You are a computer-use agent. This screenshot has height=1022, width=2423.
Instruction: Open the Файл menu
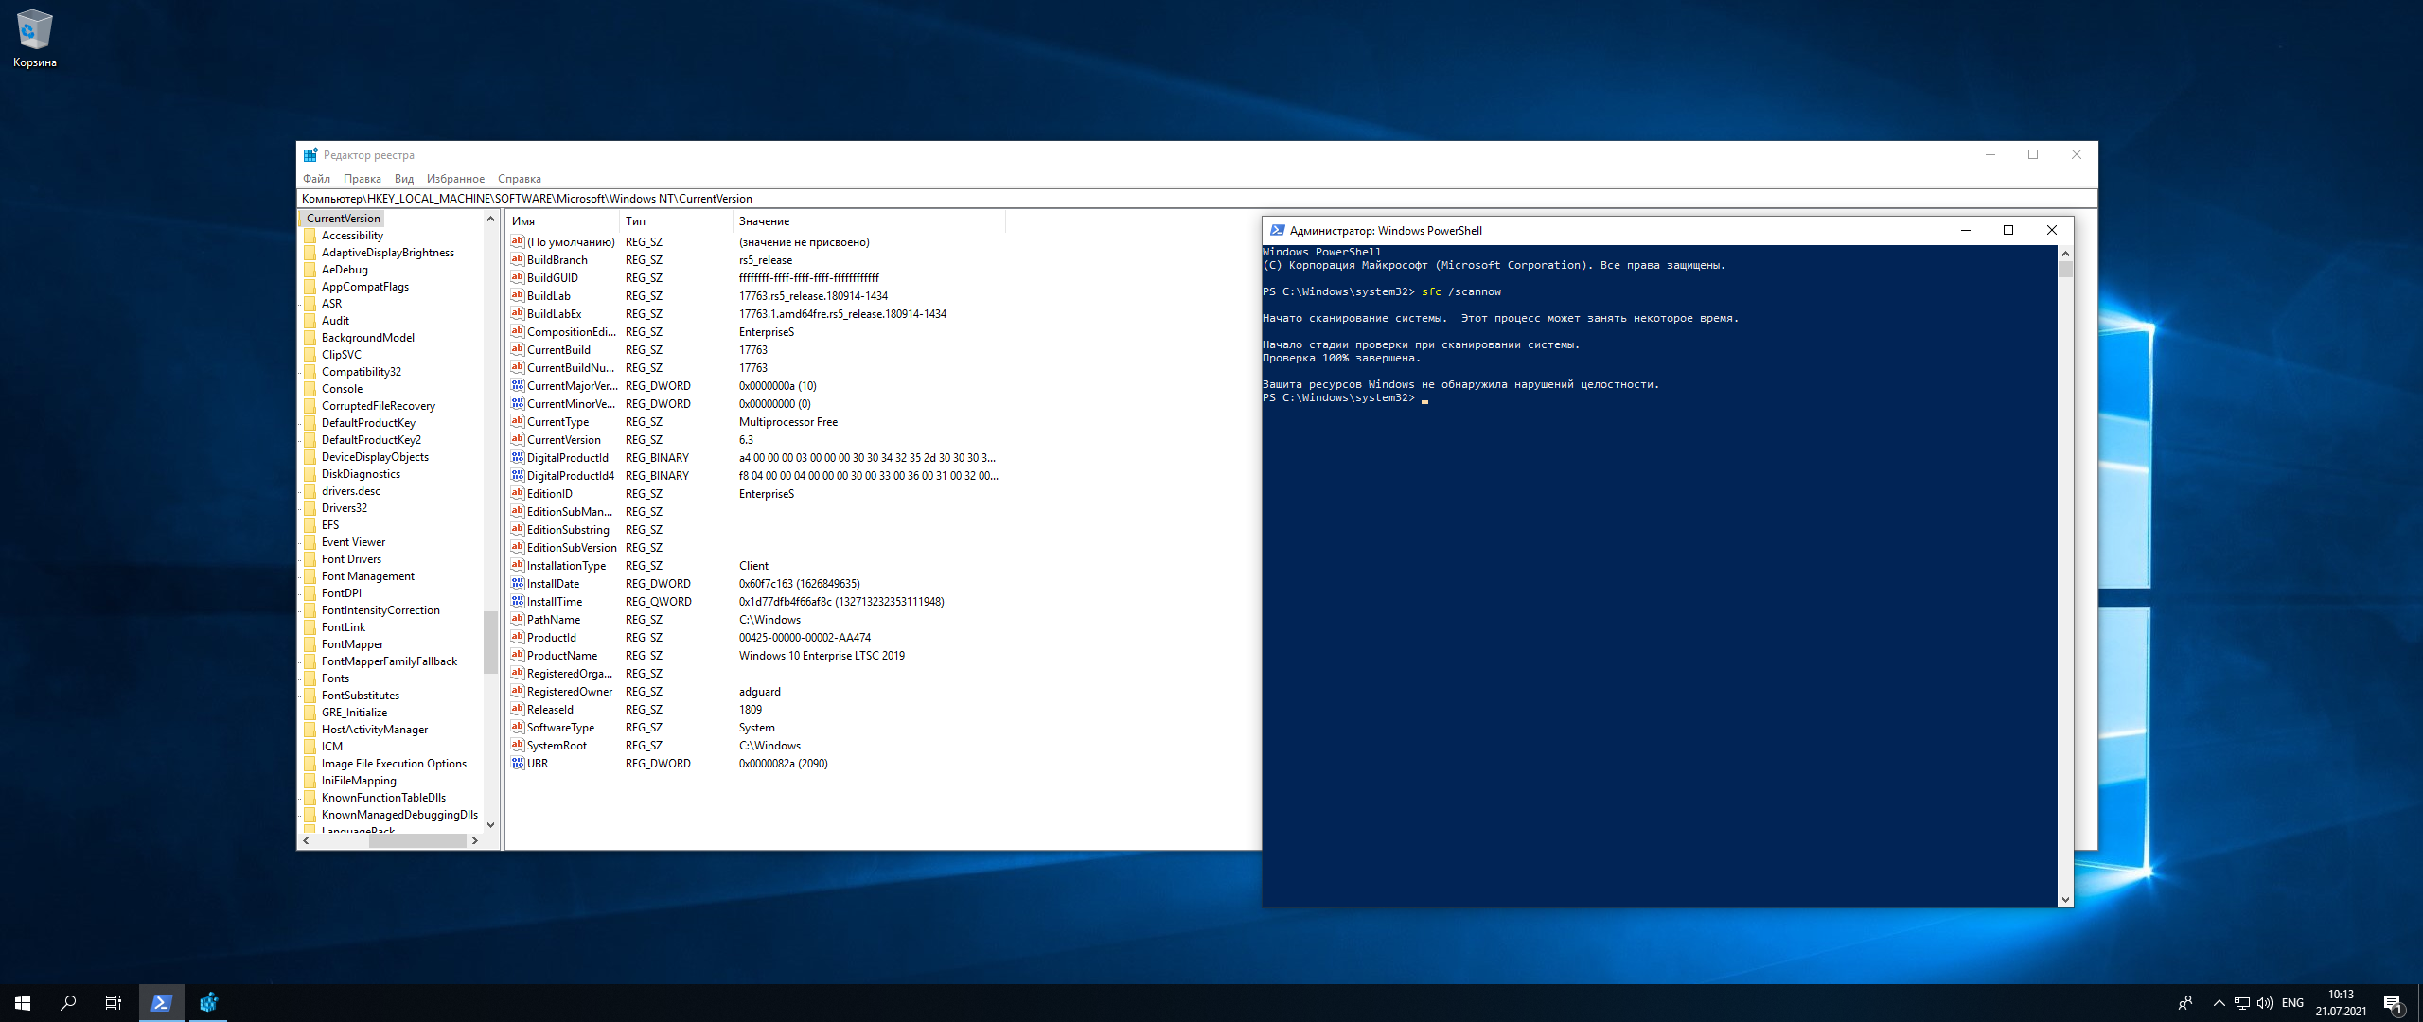pyautogui.click(x=316, y=179)
